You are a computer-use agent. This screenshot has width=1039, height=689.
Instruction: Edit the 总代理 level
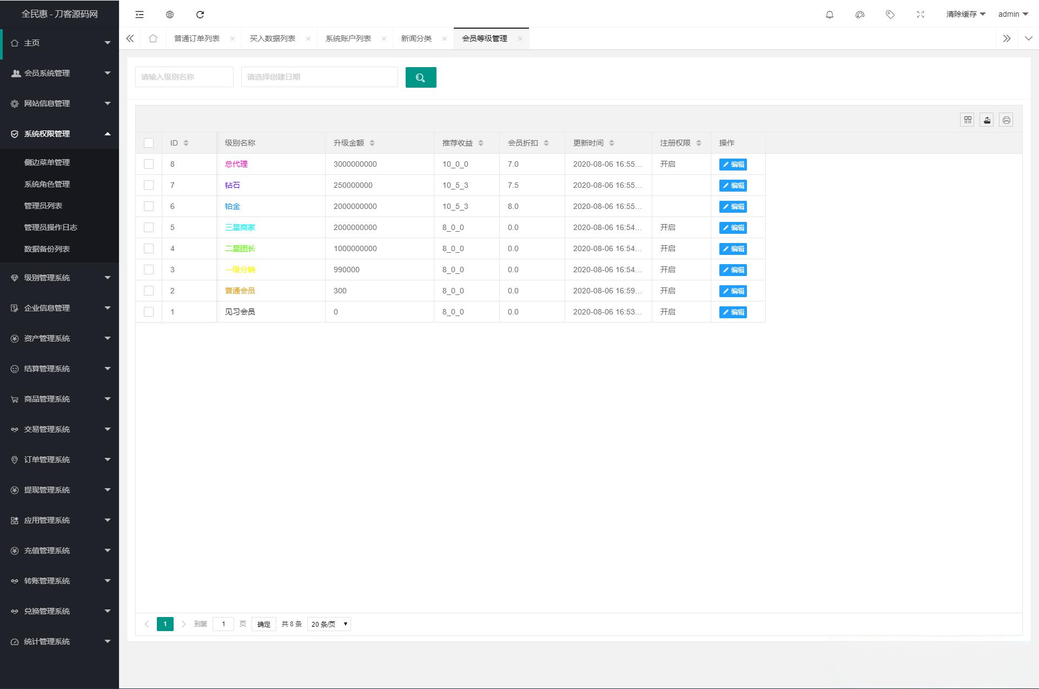[x=733, y=165]
